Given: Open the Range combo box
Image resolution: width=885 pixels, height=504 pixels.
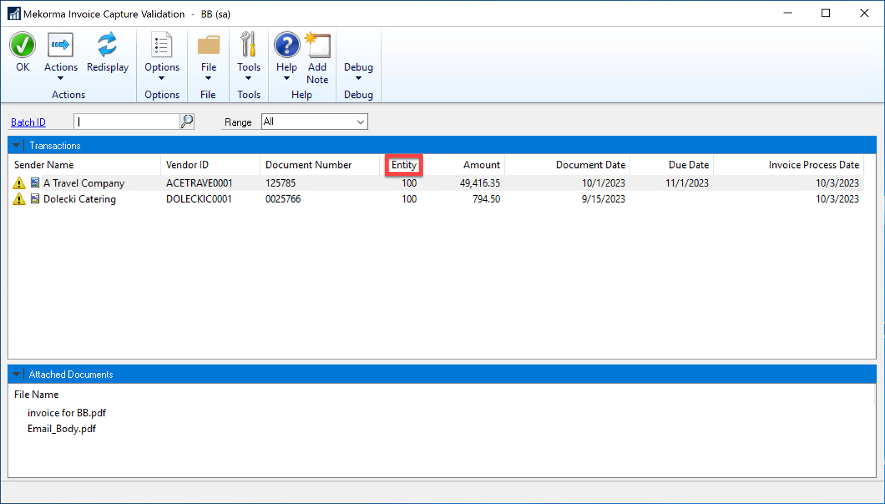Looking at the screenshot, I should [315, 121].
